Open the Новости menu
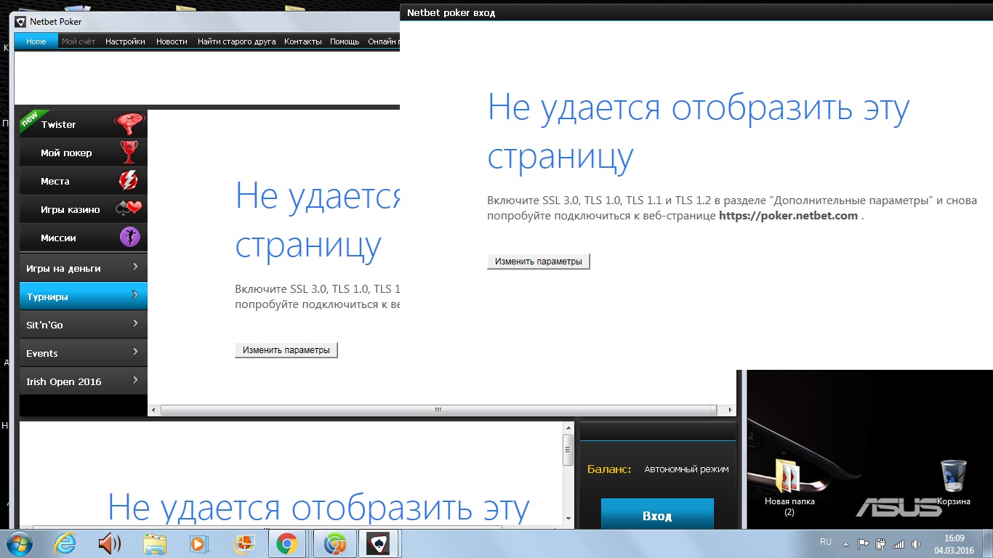The width and height of the screenshot is (993, 558). click(172, 41)
